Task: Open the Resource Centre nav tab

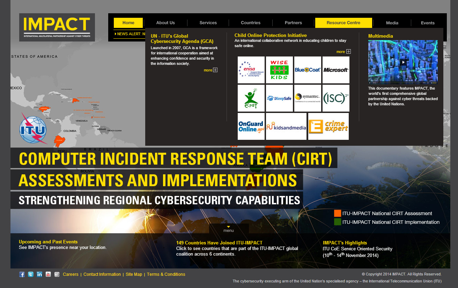Action: [343, 23]
